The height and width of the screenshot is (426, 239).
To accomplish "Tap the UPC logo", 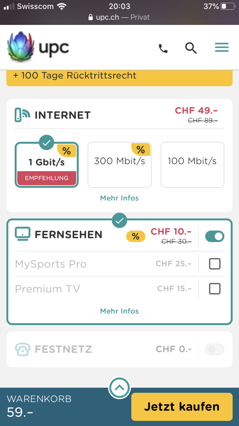I will pyautogui.click(x=38, y=47).
